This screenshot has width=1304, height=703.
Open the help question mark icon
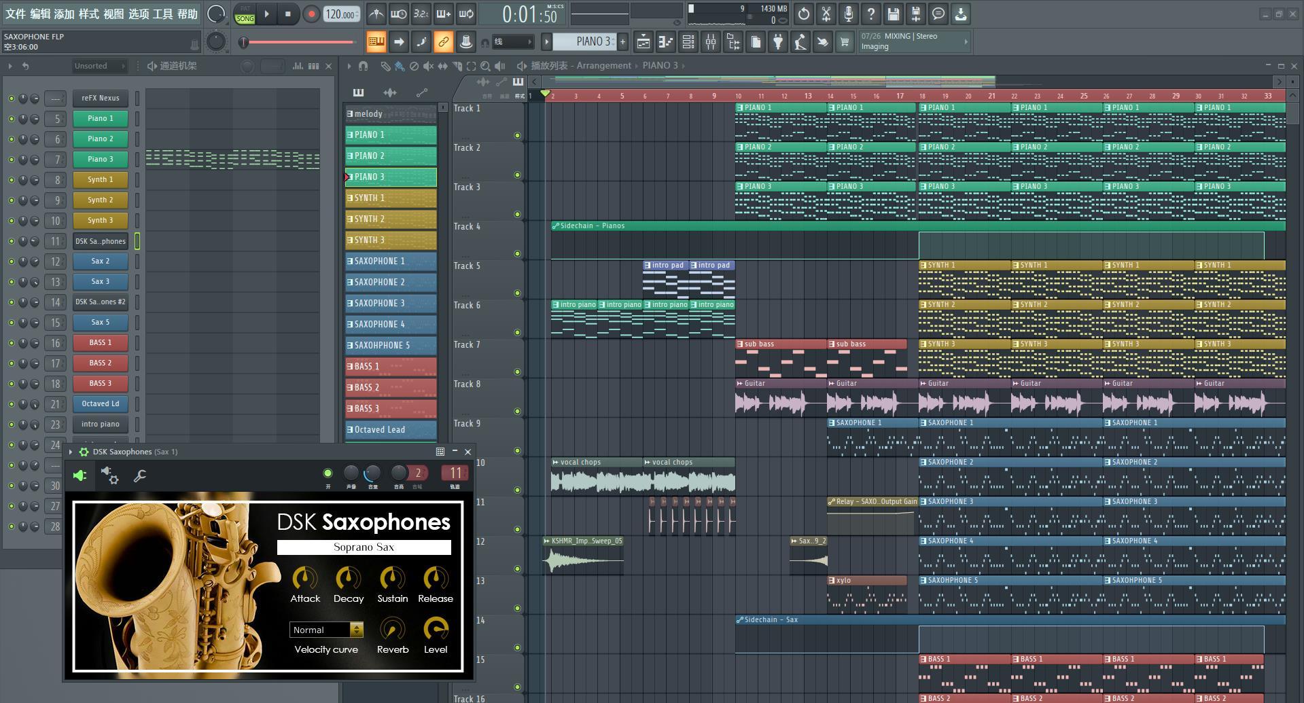(871, 14)
